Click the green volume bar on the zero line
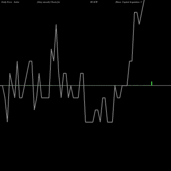The width and height of the screenshot is (171, 171). pos(152,83)
